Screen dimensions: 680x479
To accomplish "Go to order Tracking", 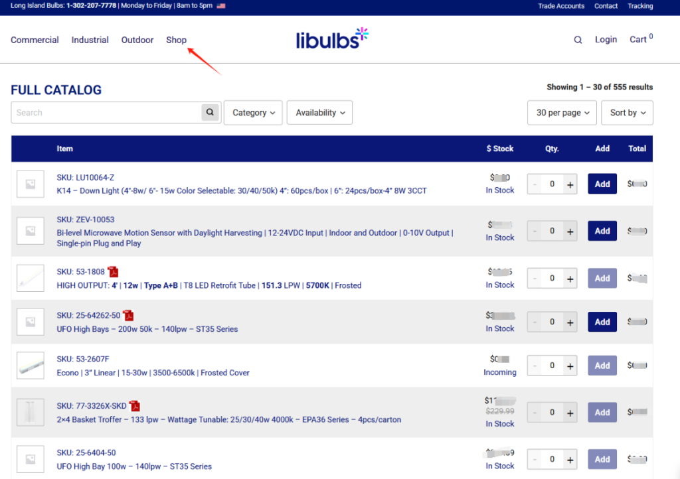I will [x=640, y=6].
